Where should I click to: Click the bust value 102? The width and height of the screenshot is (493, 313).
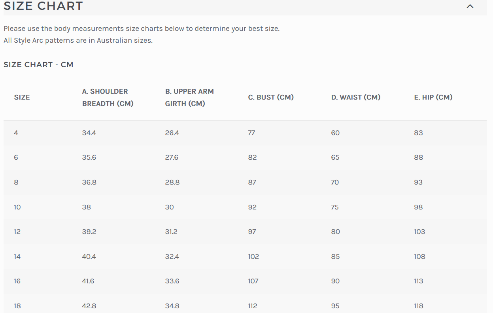tap(253, 256)
